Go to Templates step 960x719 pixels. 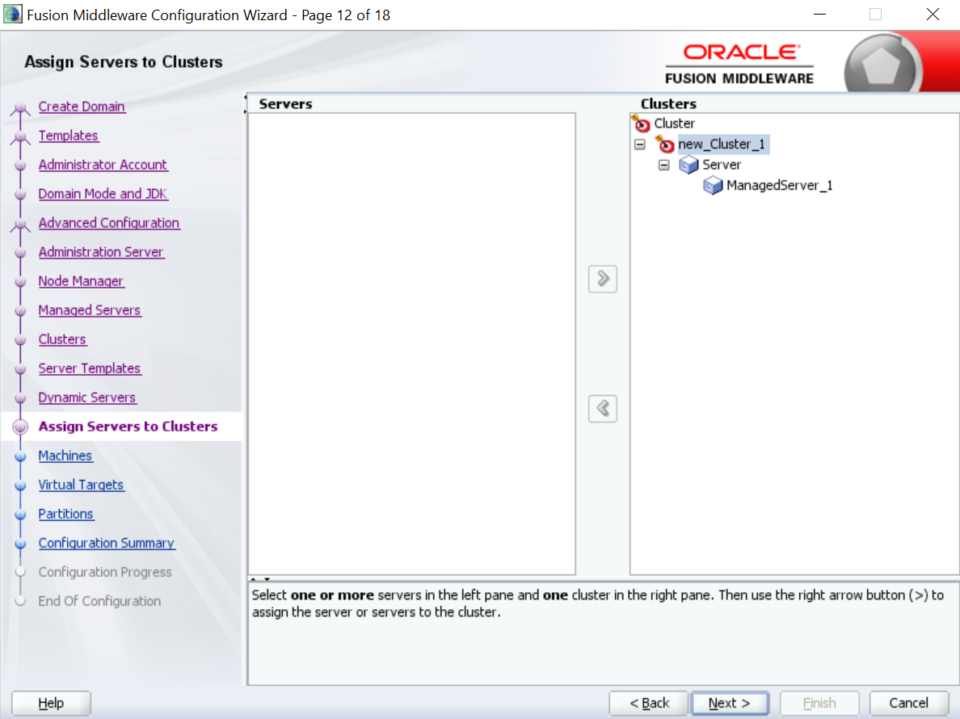[68, 135]
